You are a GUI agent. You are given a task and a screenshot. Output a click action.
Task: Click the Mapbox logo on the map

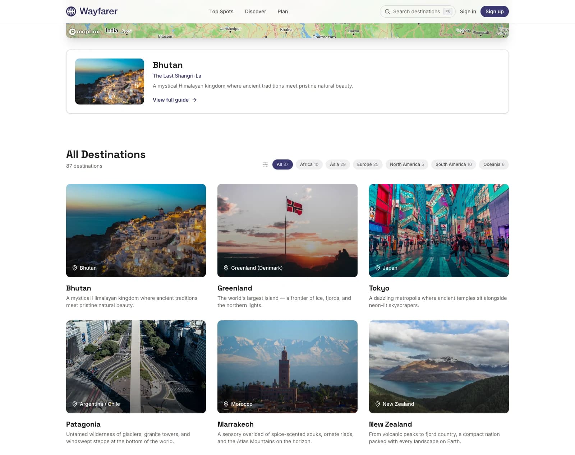coord(84,32)
